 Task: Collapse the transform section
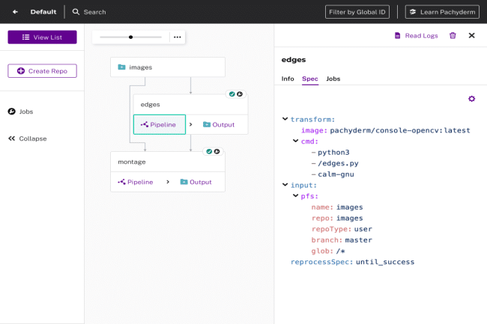pyautogui.click(x=285, y=119)
